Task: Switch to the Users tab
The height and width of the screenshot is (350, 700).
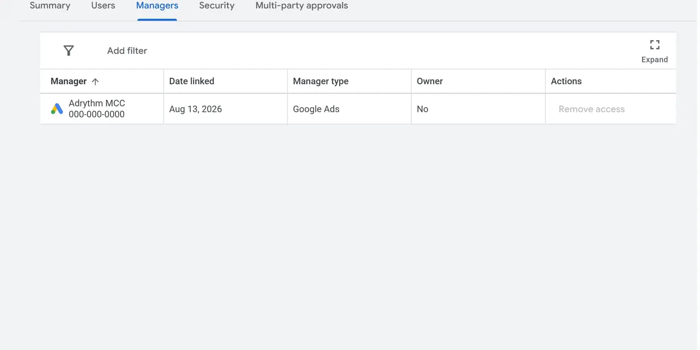Action: 103,6
